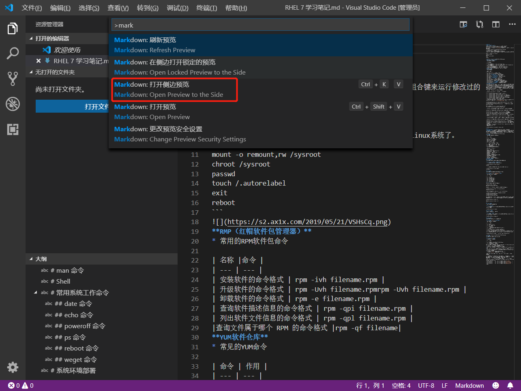
Task: Click line 19 **RMP（红帽软件包管理器）** heading
Action: [262, 231]
